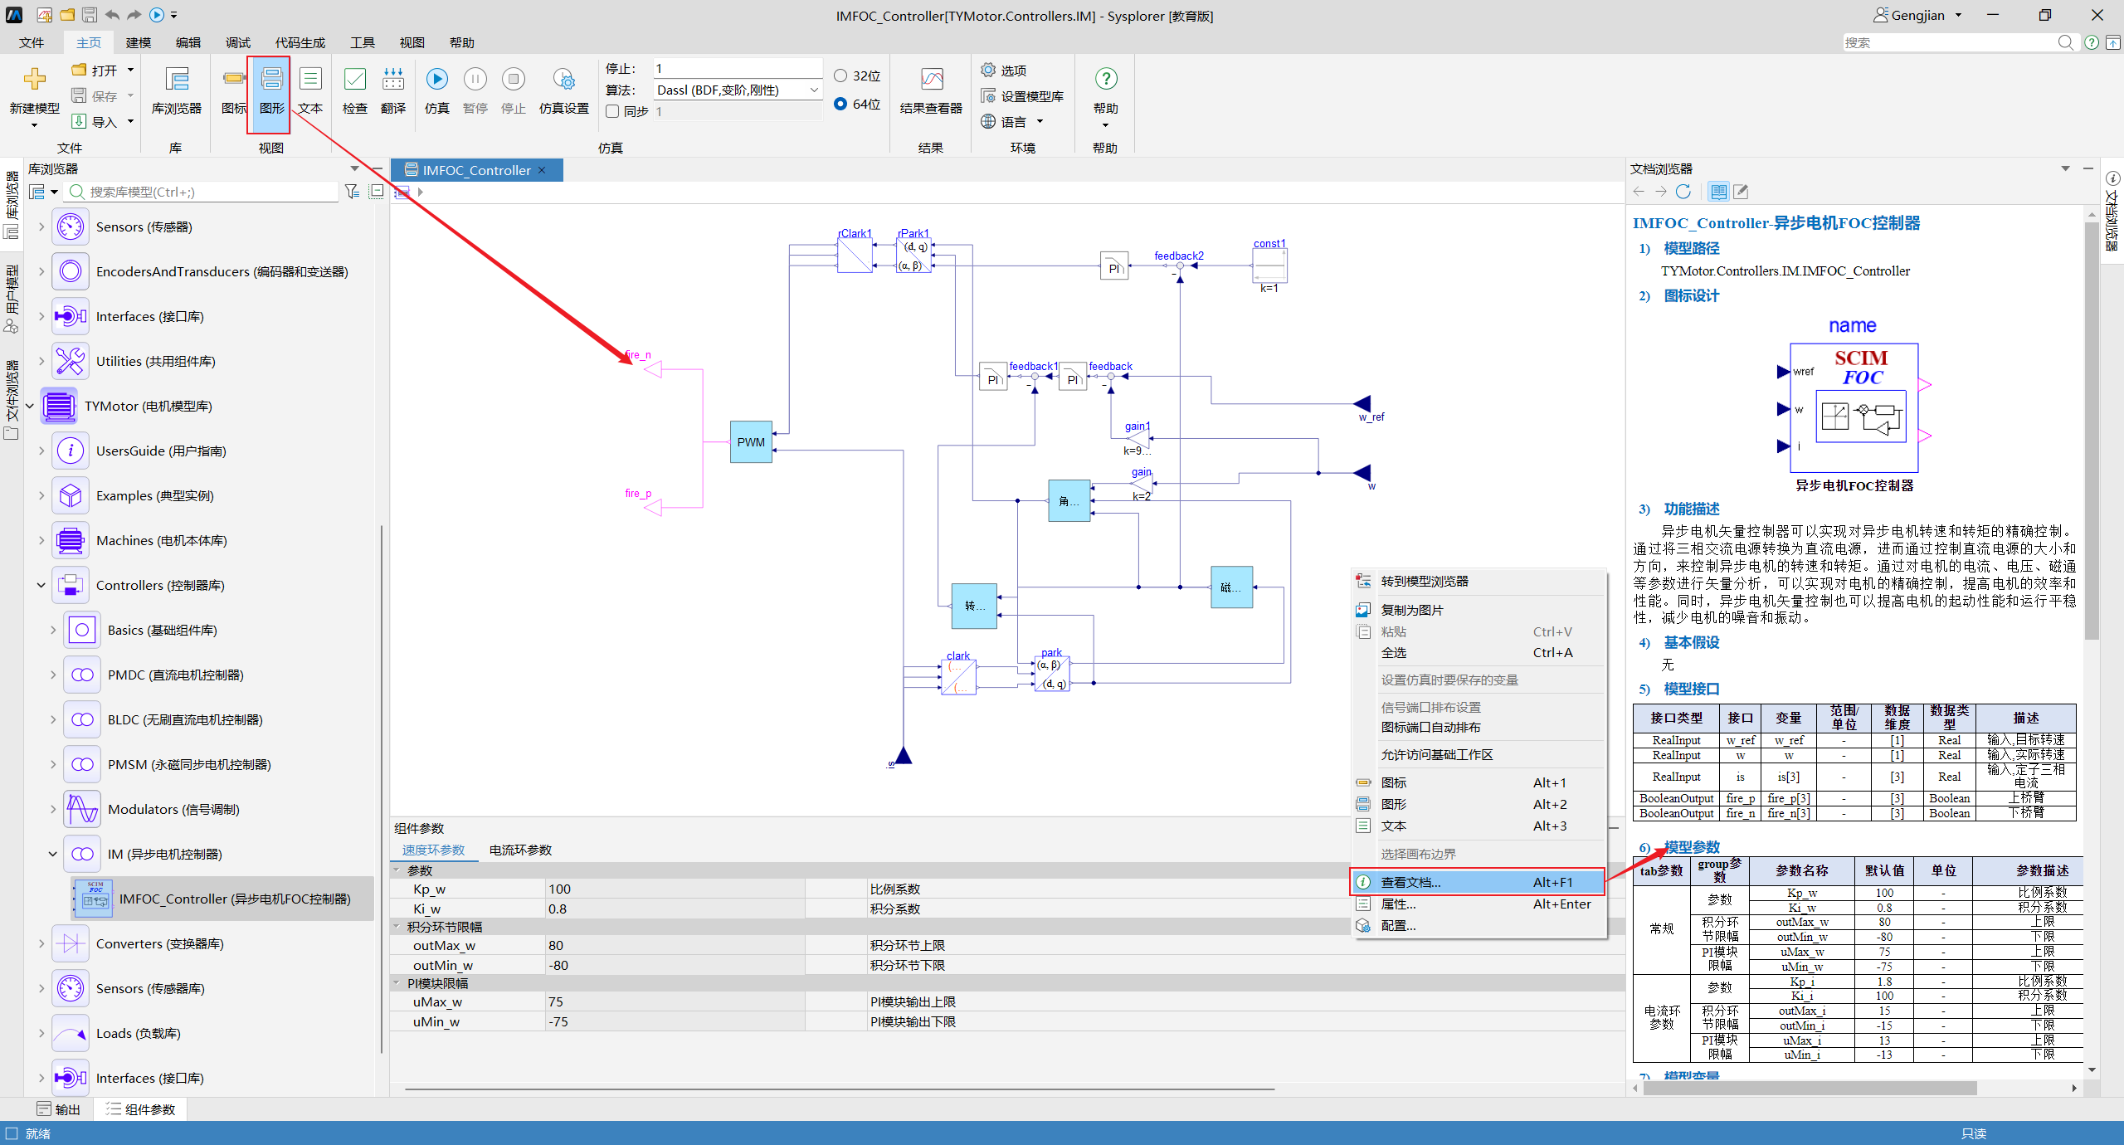The width and height of the screenshot is (2124, 1145).
Task: Open the 代码生成 menu tab
Action: coord(300,42)
